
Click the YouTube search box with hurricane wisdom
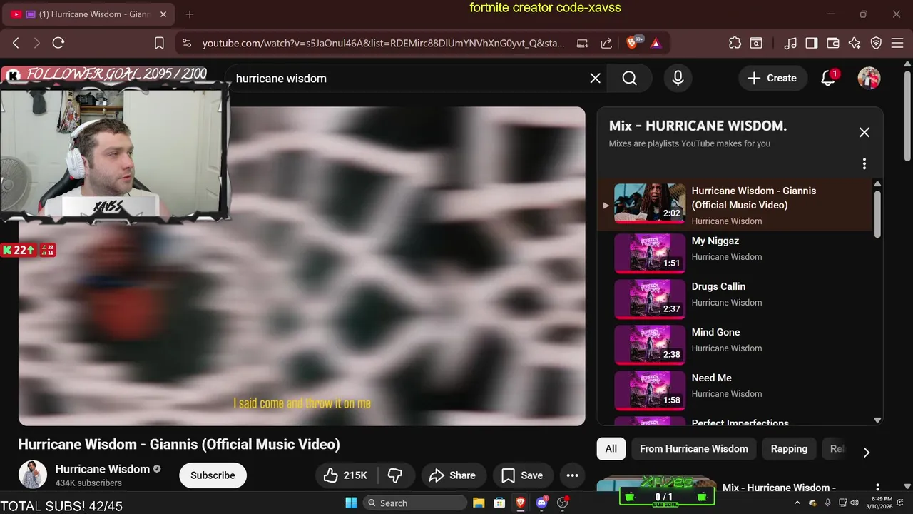pyautogui.click(x=407, y=79)
